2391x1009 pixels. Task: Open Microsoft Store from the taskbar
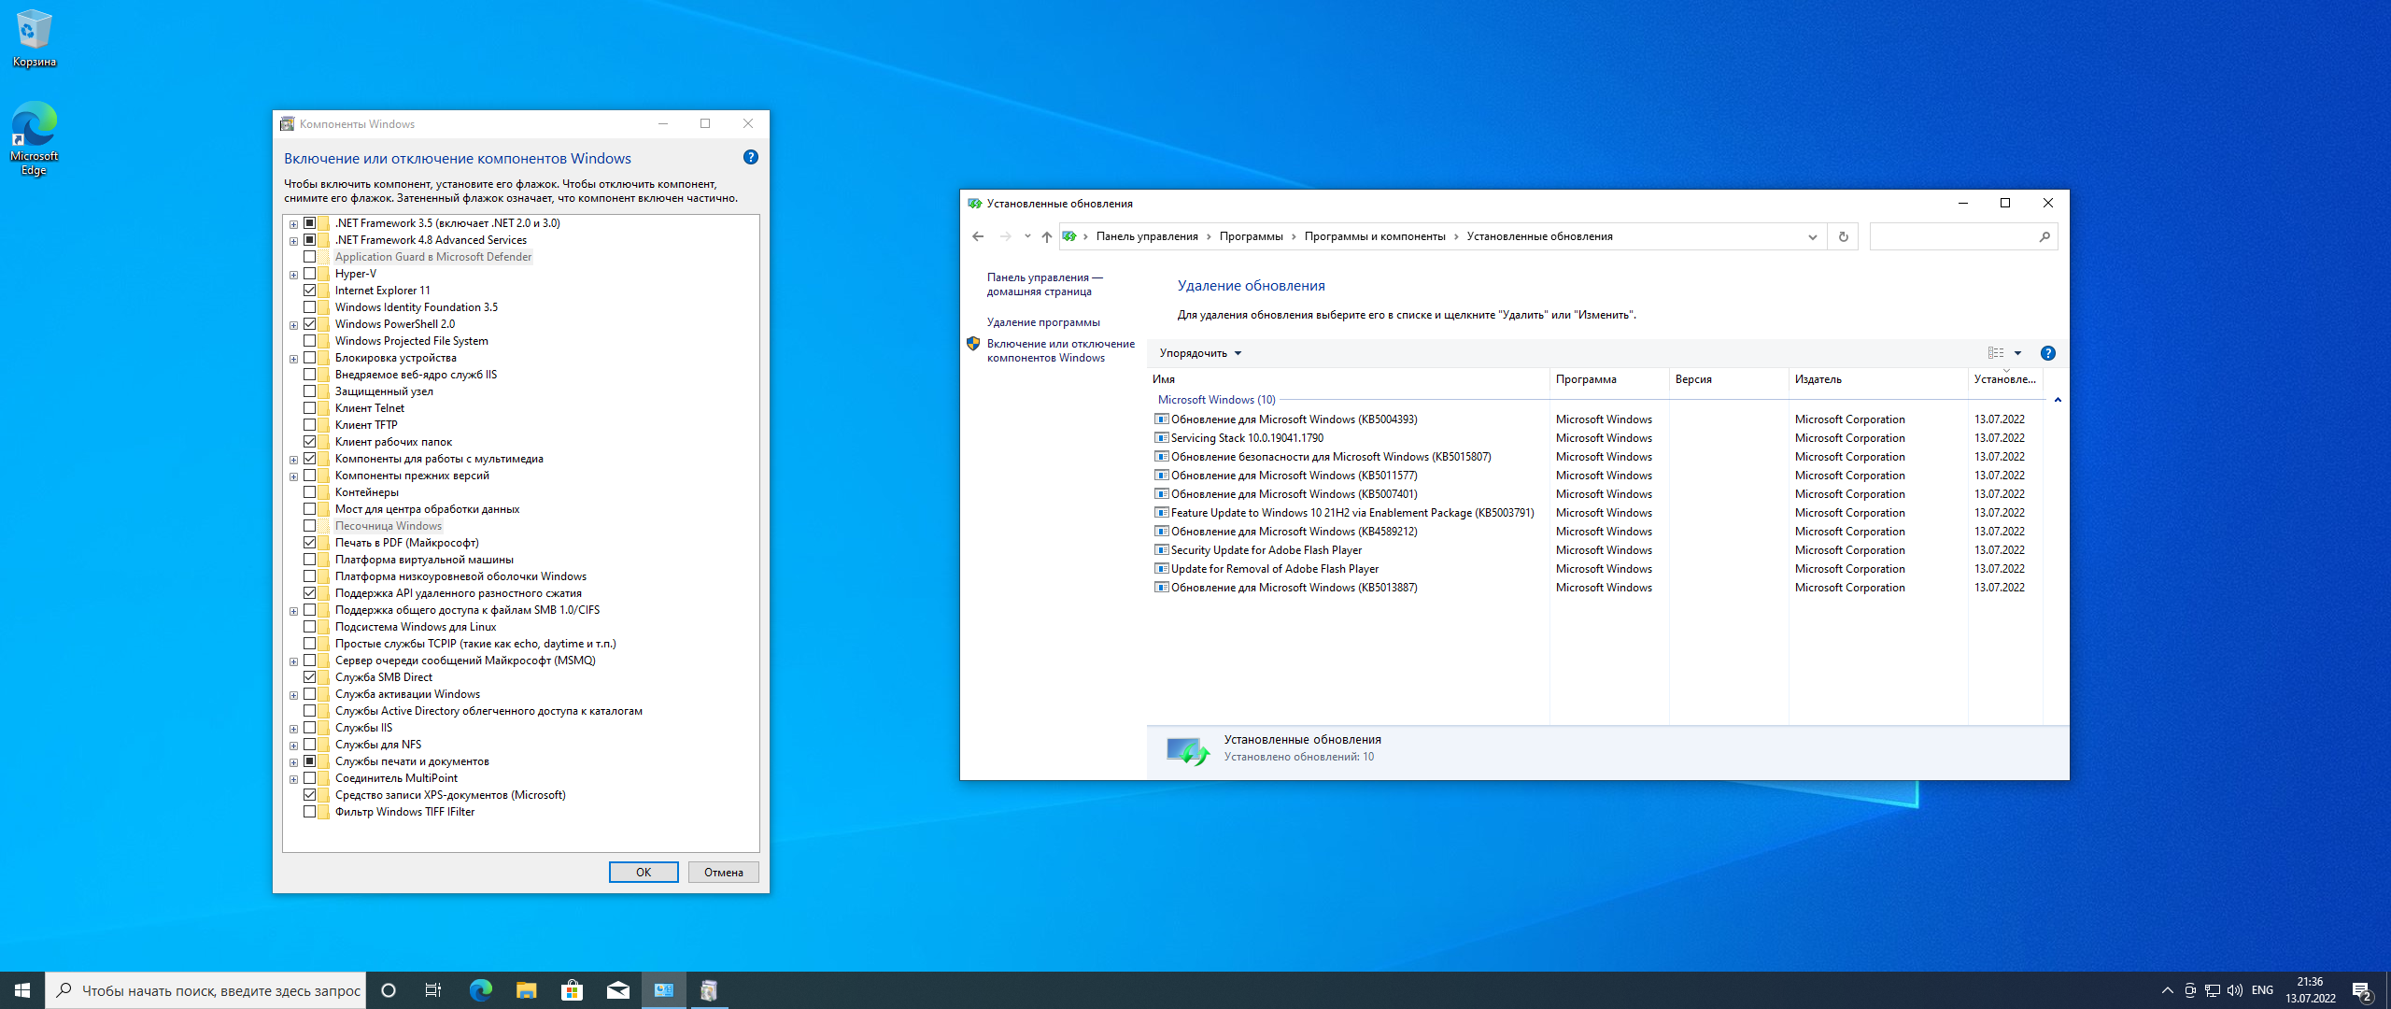572,990
